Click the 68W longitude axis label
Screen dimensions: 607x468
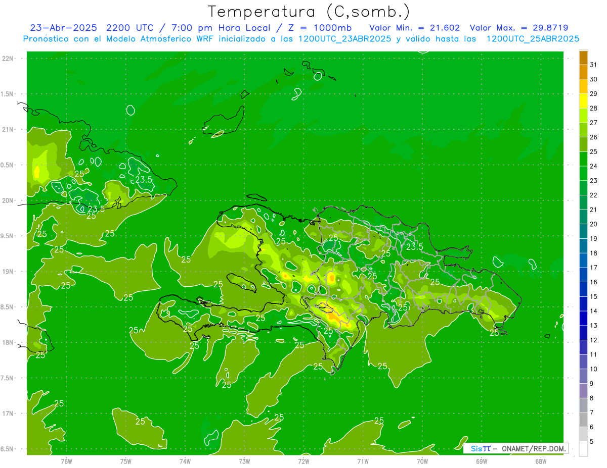[541, 461]
